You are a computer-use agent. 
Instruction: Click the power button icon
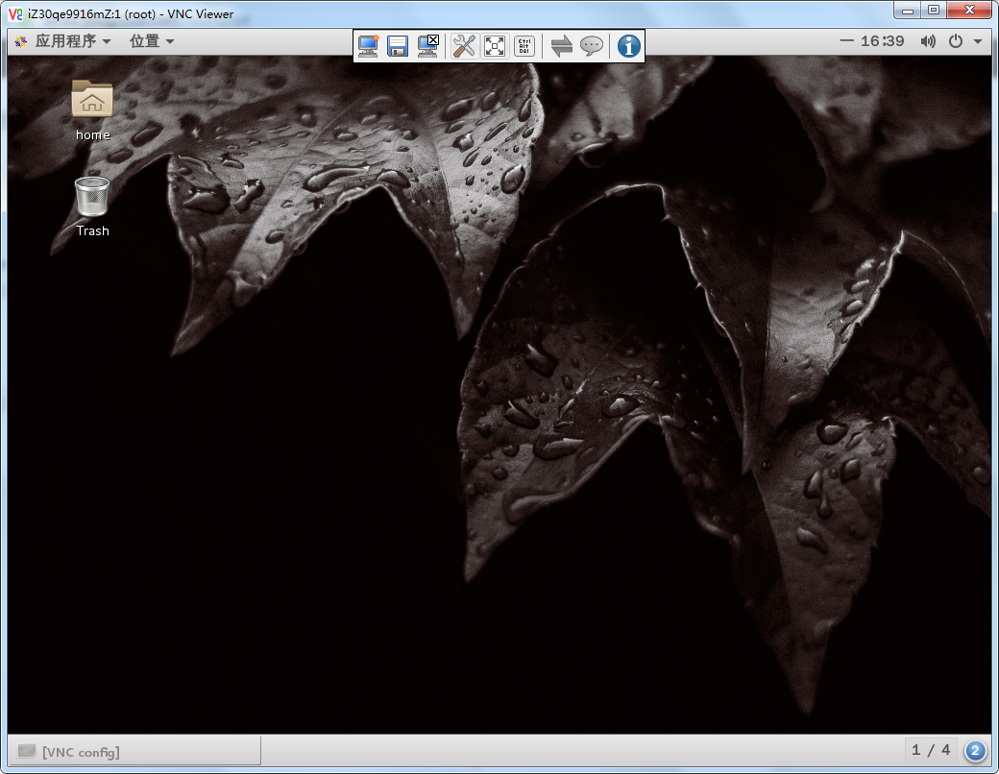click(x=956, y=41)
